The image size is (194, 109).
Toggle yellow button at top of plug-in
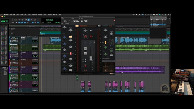(77, 26)
